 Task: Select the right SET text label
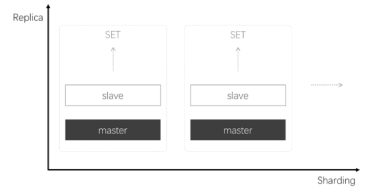[238, 36]
